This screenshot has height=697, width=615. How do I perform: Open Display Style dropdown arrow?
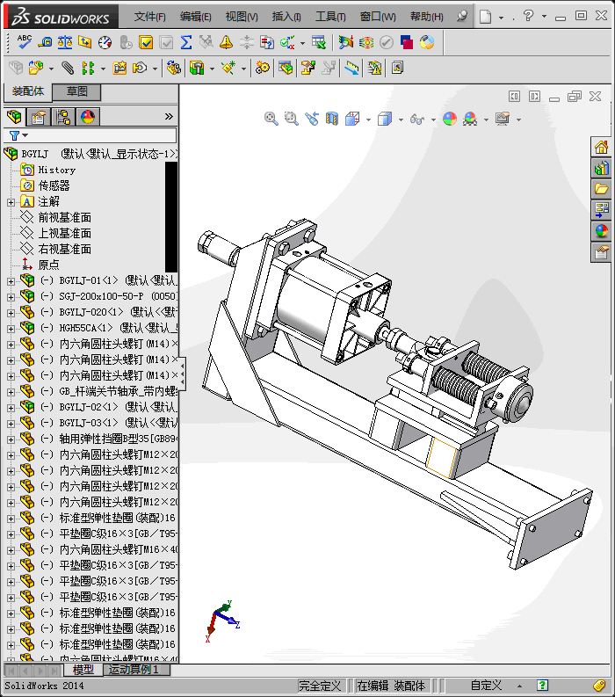pyautogui.click(x=401, y=120)
